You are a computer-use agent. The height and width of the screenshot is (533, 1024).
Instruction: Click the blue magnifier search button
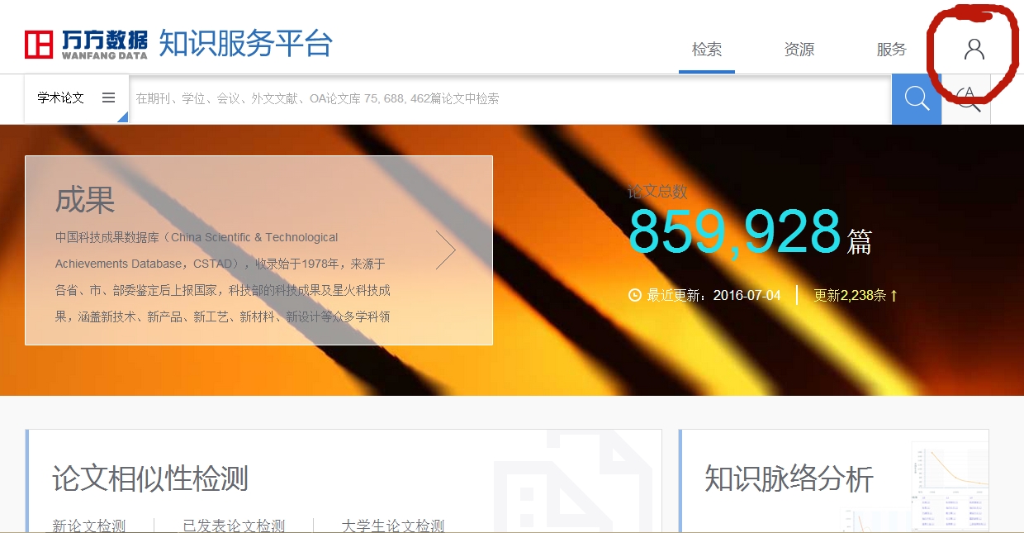tap(917, 99)
